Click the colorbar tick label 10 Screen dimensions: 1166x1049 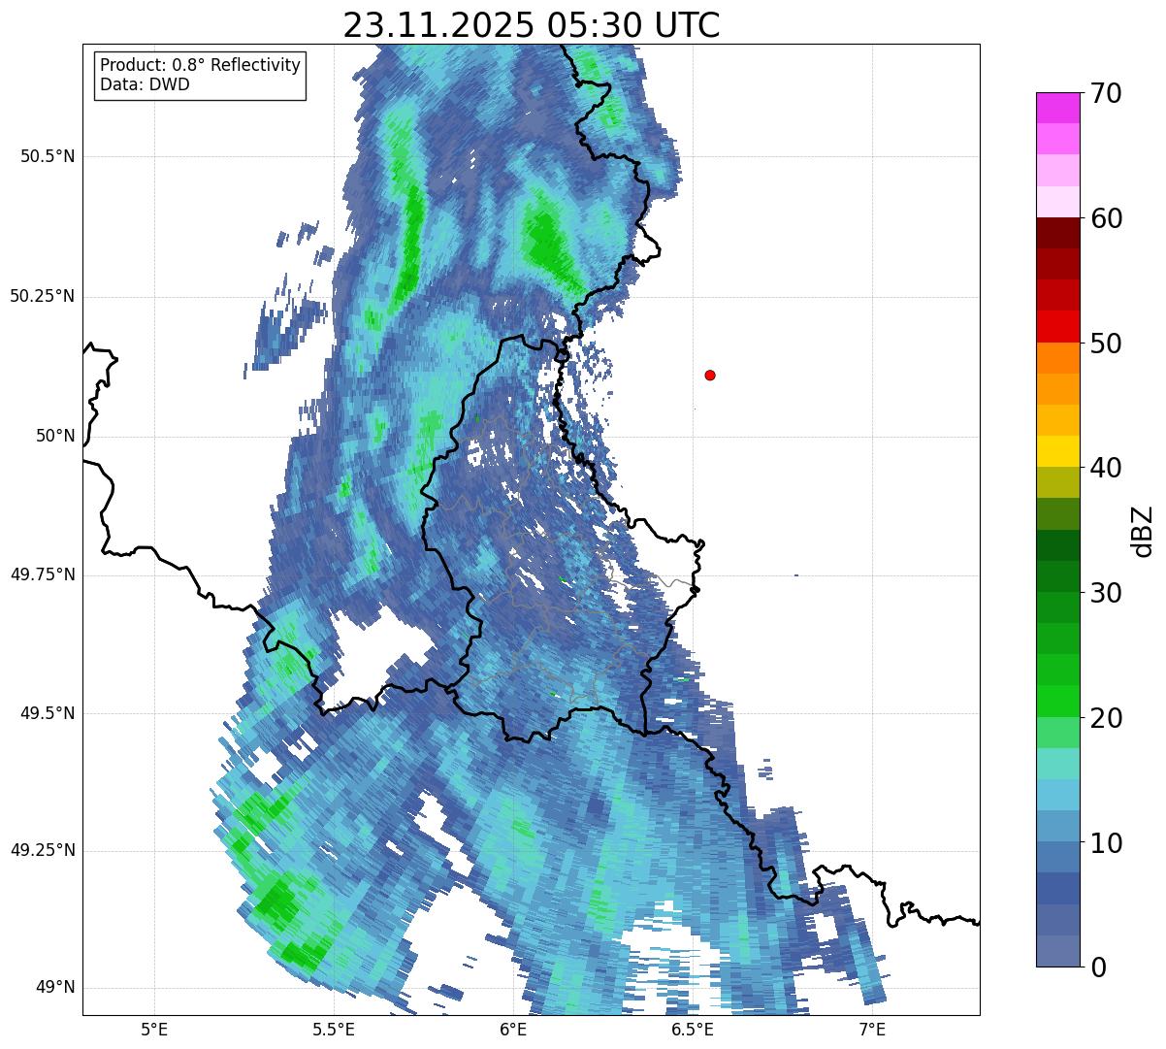(1106, 843)
